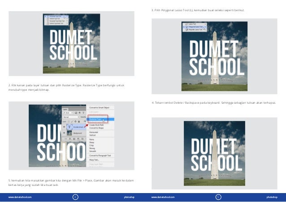This screenshot has width=286, height=202.
Task: Toggle lock image pixels brush icon
Action: 72,121
